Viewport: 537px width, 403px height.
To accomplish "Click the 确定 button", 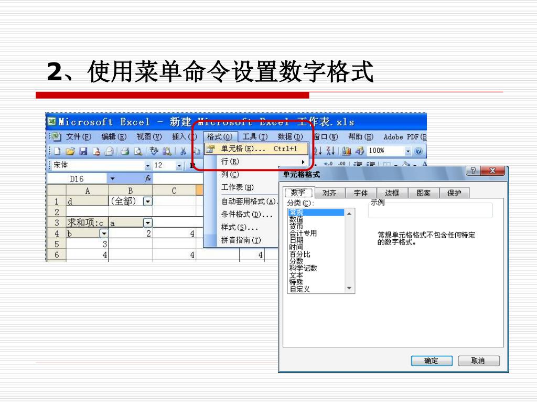I will point(432,360).
